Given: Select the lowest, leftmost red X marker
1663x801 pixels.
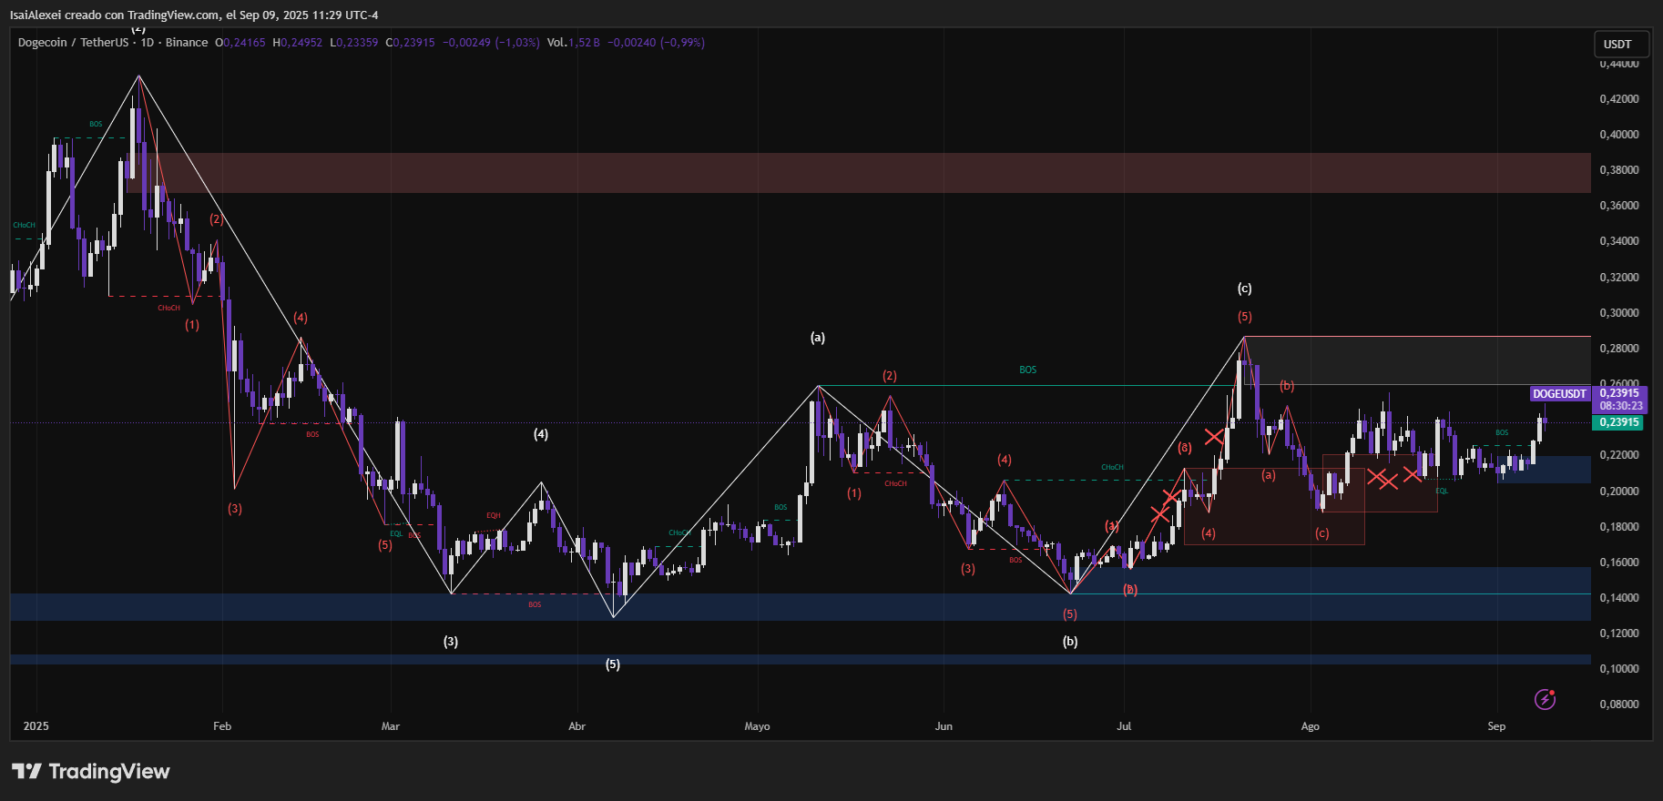Looking at the screenshot, I should point(1159,514).
